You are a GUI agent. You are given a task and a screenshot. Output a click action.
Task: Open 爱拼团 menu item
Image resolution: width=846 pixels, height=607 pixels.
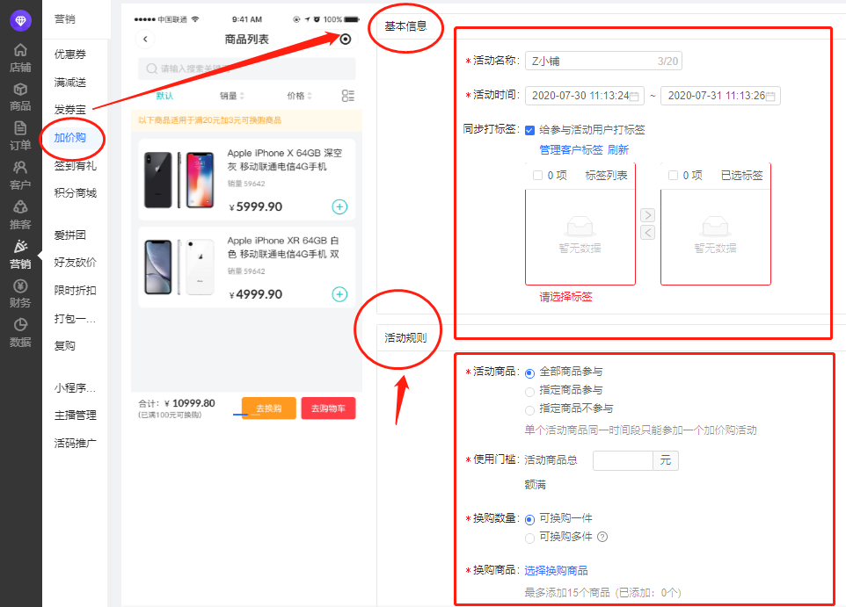pos(70,235)
